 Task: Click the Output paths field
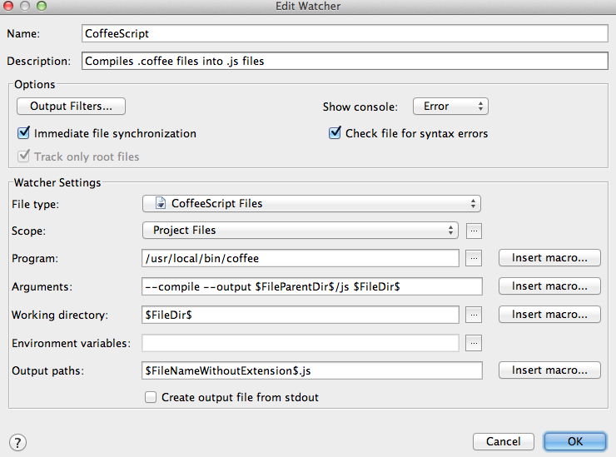(x=312, y=370)
